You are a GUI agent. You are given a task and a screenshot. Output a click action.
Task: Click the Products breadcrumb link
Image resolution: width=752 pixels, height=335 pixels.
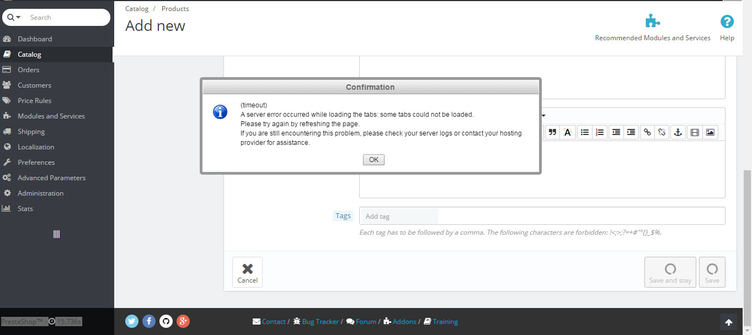coord(175,9)
